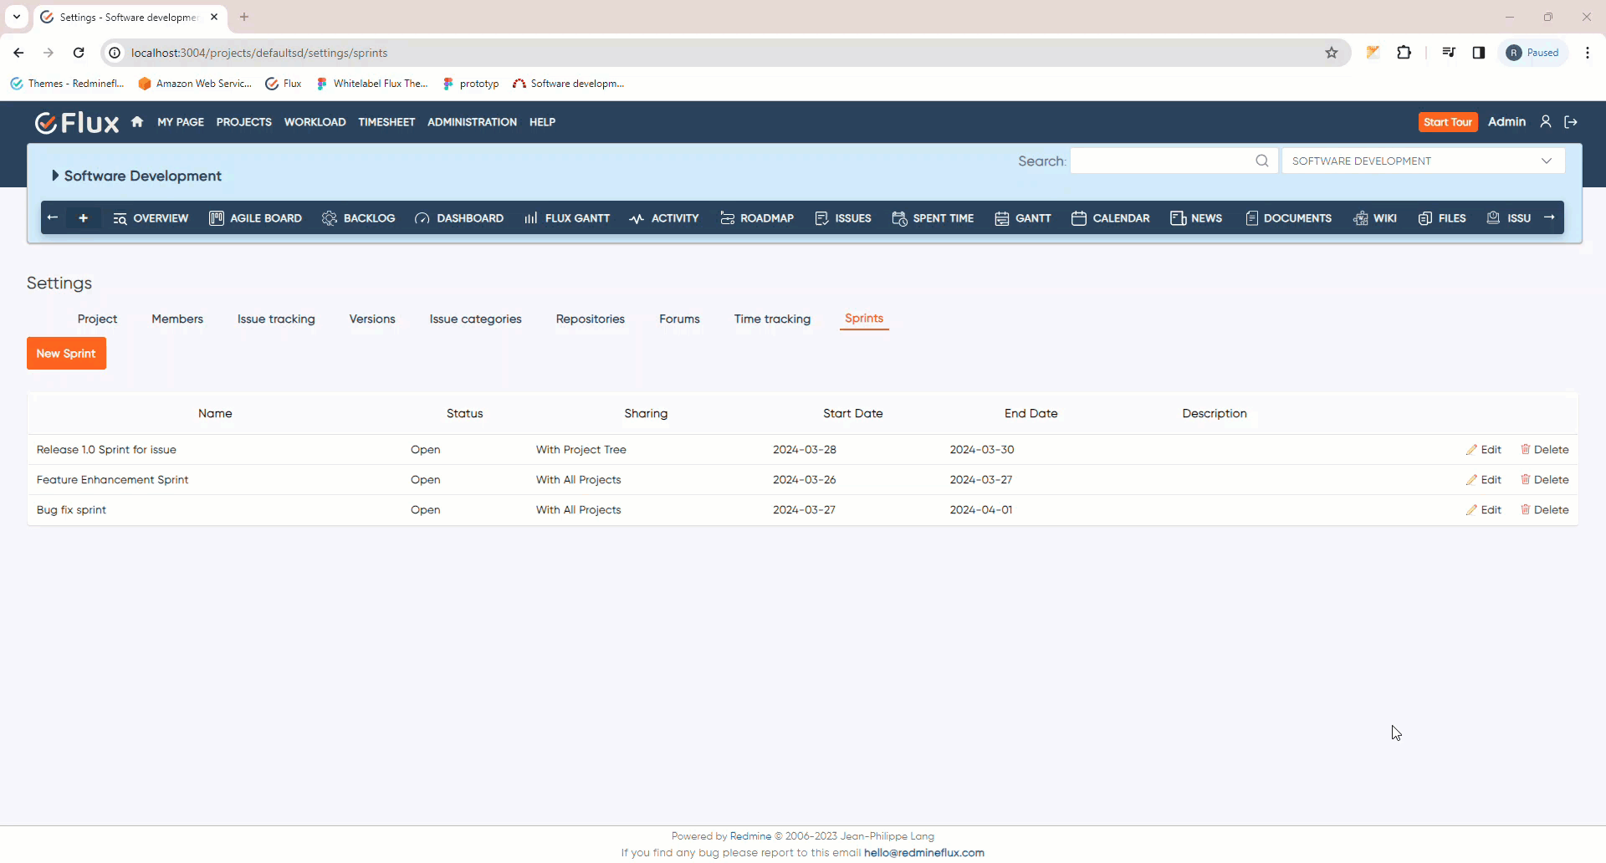Switch to the Versions settings tab
Image resolution: width=1606 pixels, height=863 pixels.
(372, 319)
